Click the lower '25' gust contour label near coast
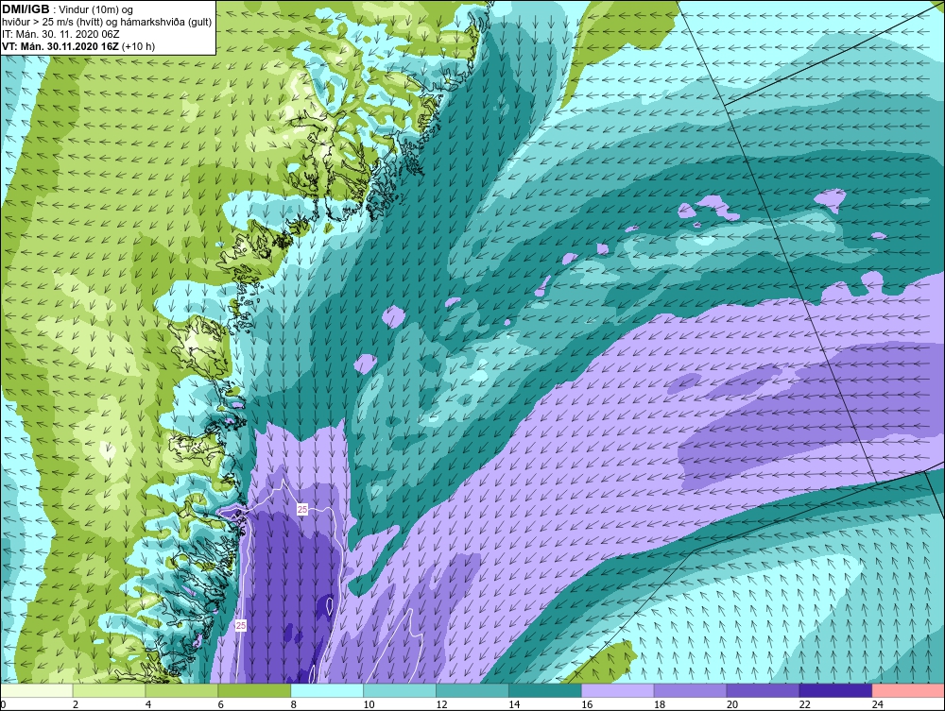Screen dimensions: 945x711 click(x=240, y=625)
